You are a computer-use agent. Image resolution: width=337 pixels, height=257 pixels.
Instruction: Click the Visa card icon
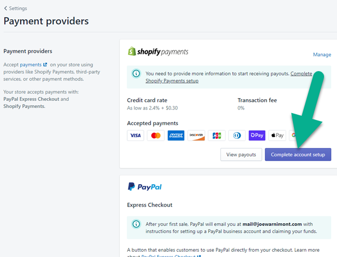pos(135,136)
